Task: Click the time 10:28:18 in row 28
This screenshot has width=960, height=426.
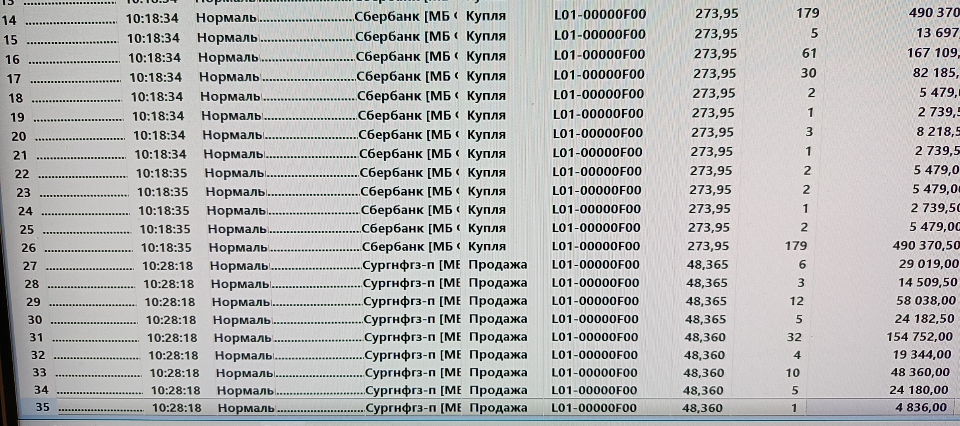Action: 168,284
